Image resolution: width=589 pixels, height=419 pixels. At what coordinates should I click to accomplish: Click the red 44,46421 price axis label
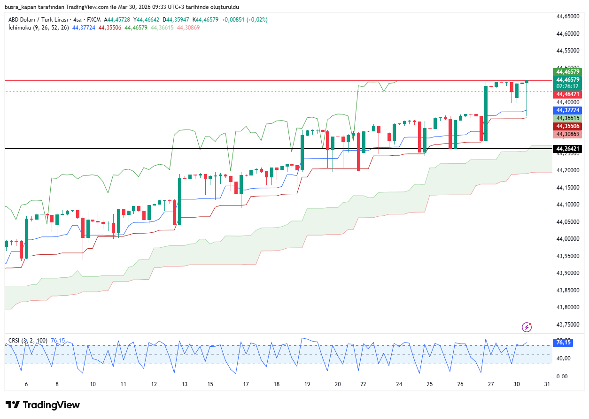click(x=568, y=94)
